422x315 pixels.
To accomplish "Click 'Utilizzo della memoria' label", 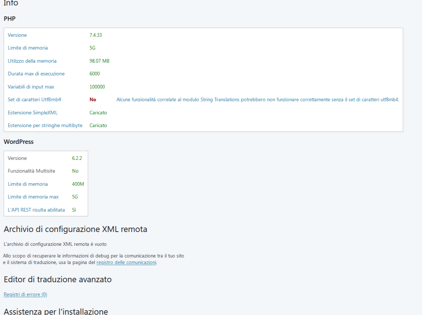I will point(32,61).
